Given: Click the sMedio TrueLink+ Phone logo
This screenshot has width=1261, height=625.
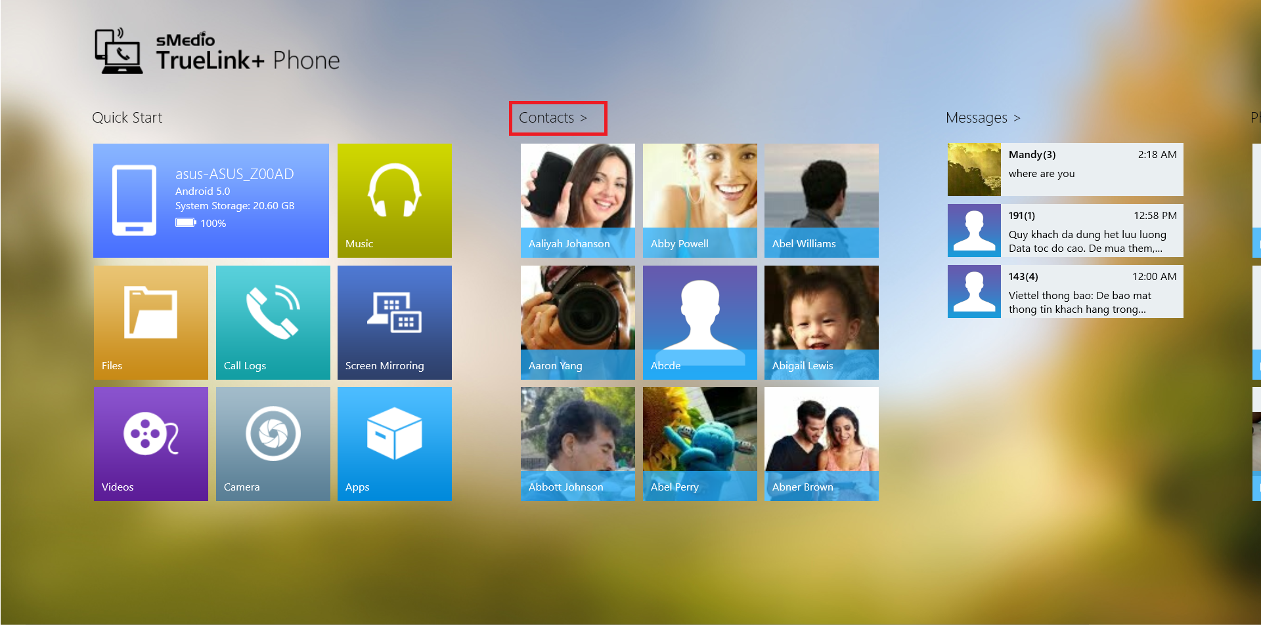Looking at the screenshot, I should tap(217, 52).
